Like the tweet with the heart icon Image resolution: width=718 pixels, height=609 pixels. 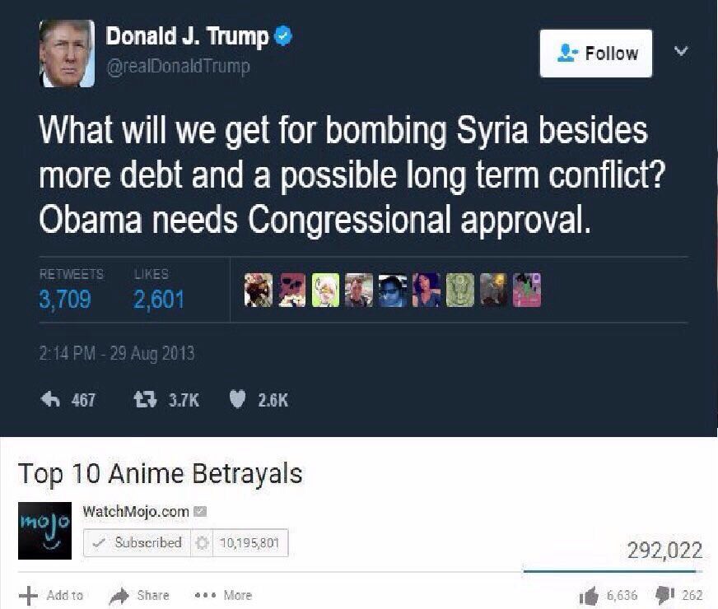coord(237,400)
